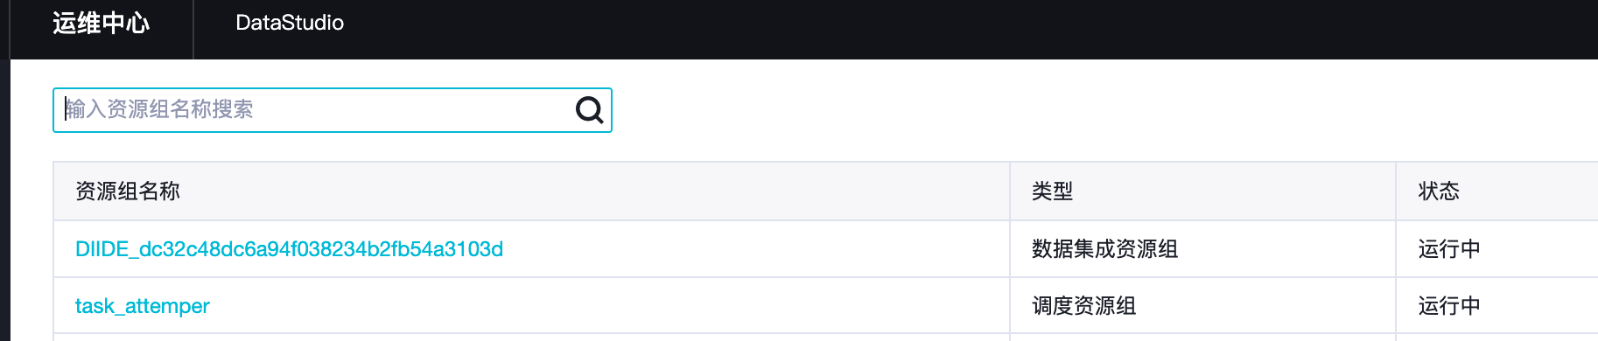Click the 资源组名称 column header
Image resolution: width=1598 pixels, height=341 pixels.
click(x=128, y=191)
